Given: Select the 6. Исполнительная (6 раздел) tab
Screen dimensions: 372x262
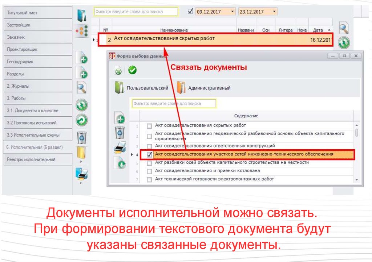Looking at the screenshot, I should point(38,147).
